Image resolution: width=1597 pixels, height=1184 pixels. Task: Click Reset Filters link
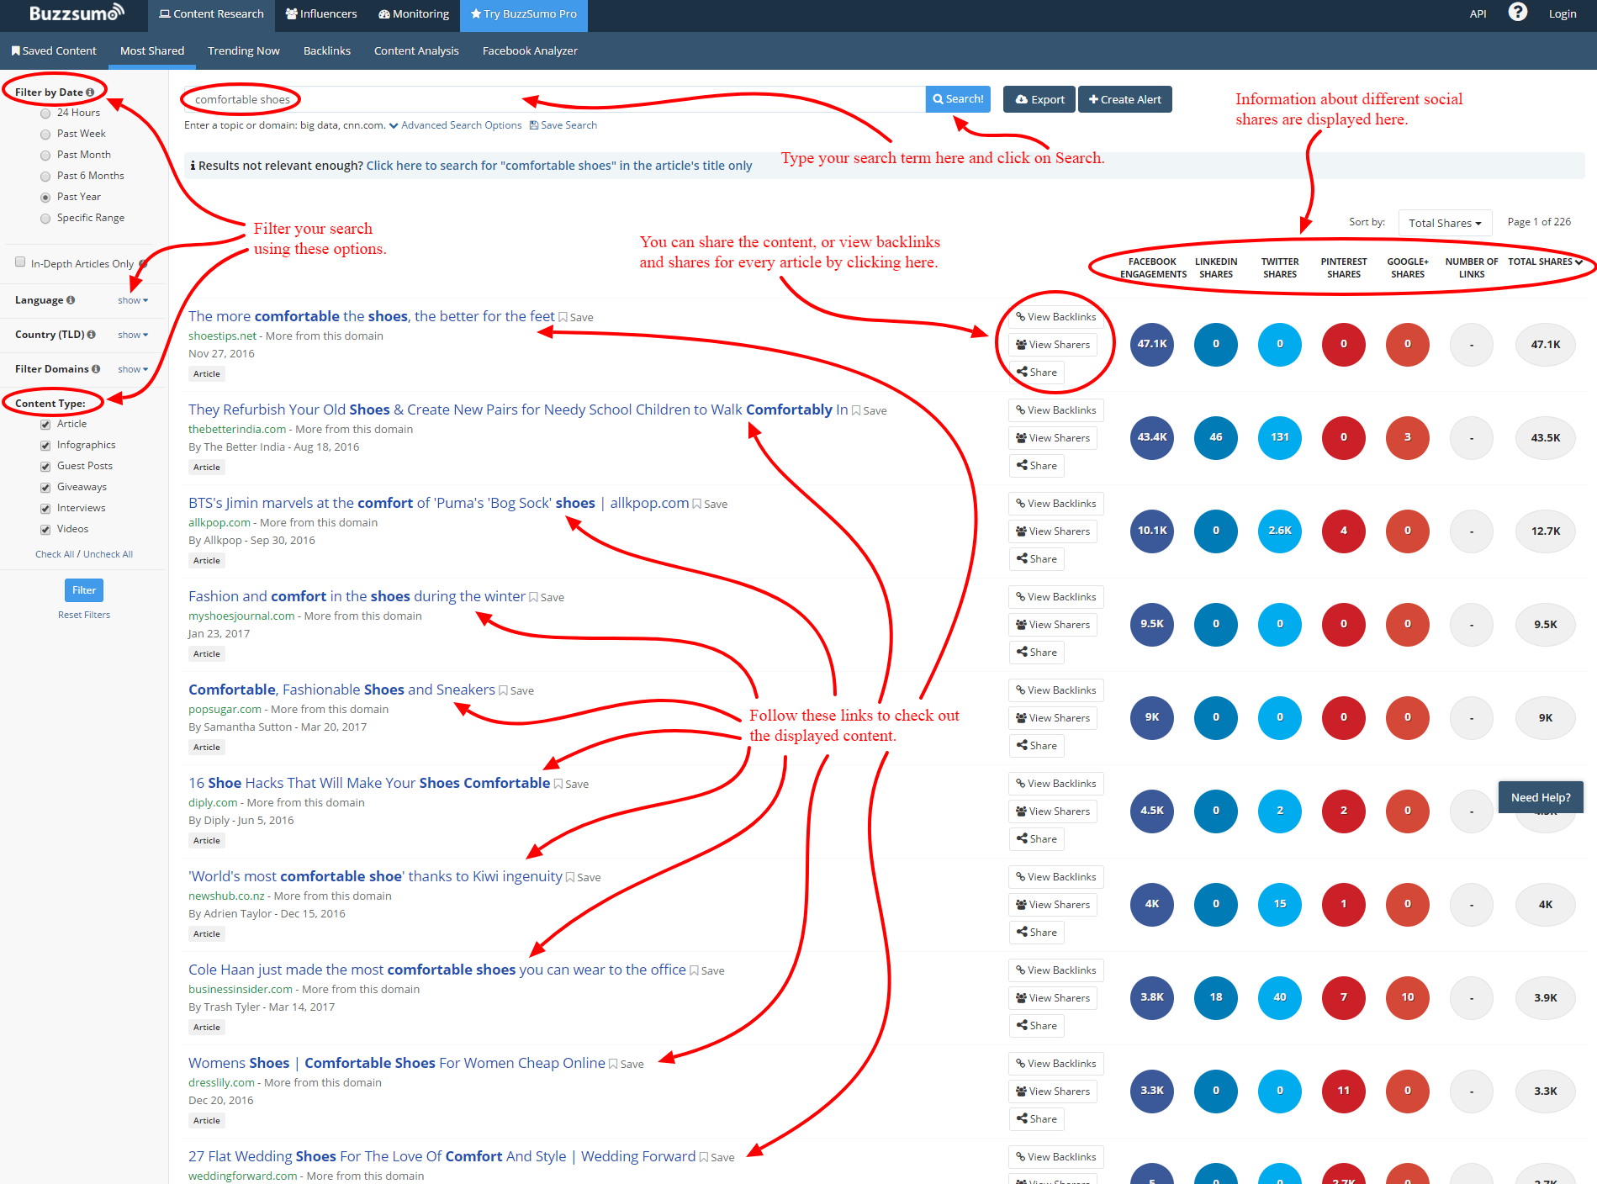(x=84, y=615)
